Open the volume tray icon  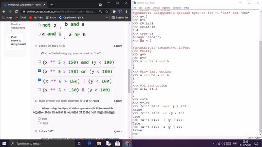coord(223,143)
